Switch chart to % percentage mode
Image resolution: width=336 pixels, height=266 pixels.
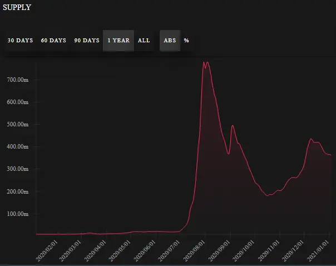click(186, 41)
